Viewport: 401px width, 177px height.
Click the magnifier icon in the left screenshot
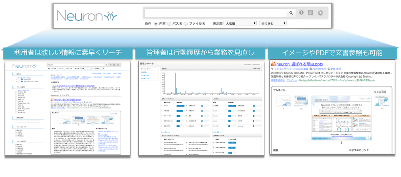(x=106, y=65)
